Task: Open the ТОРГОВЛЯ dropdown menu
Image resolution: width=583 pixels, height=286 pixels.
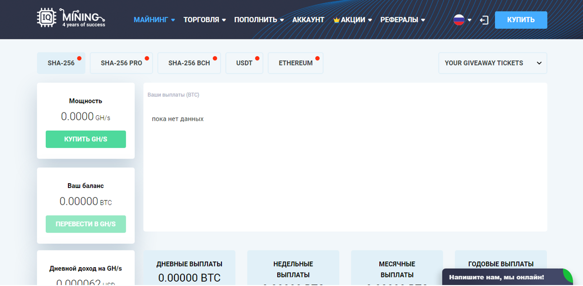Action: [x=205, y=20]
